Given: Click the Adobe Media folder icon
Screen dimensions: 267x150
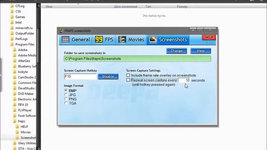Looking at the screenshot, I should point(15,55).
